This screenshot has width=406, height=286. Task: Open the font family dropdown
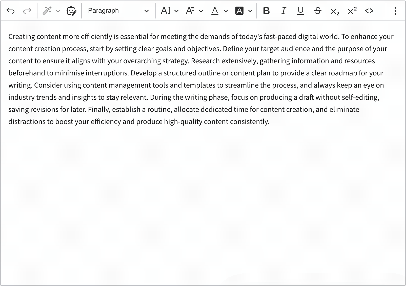point(194,11)
